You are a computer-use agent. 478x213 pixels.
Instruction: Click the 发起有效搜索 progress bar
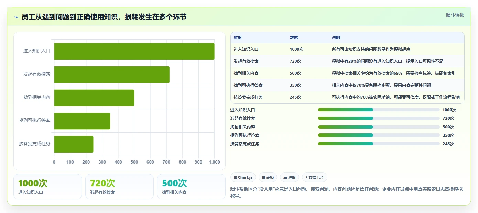pos(379,118)
